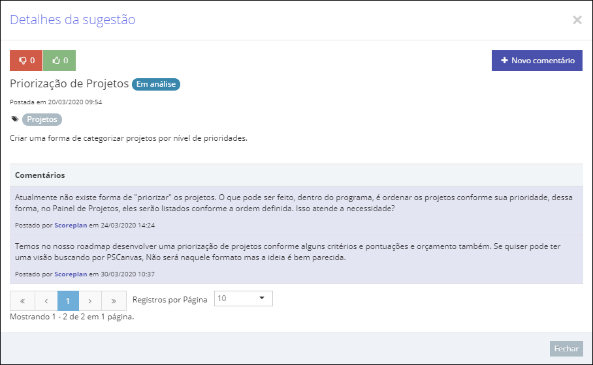
Task: Click the Fechar button
Action: click(x=566, y=349)
